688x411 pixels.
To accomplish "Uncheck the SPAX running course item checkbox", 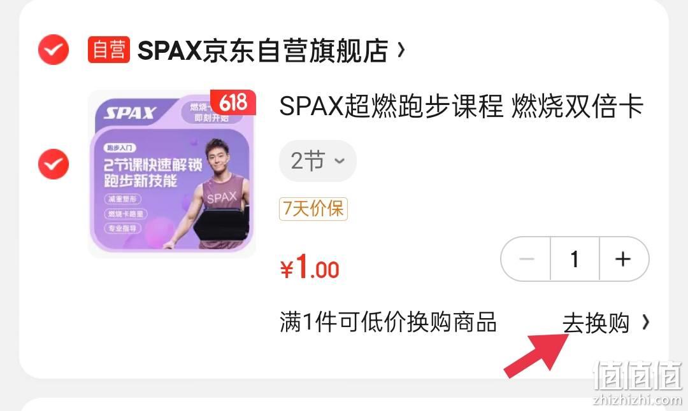I will coord(54,164).
